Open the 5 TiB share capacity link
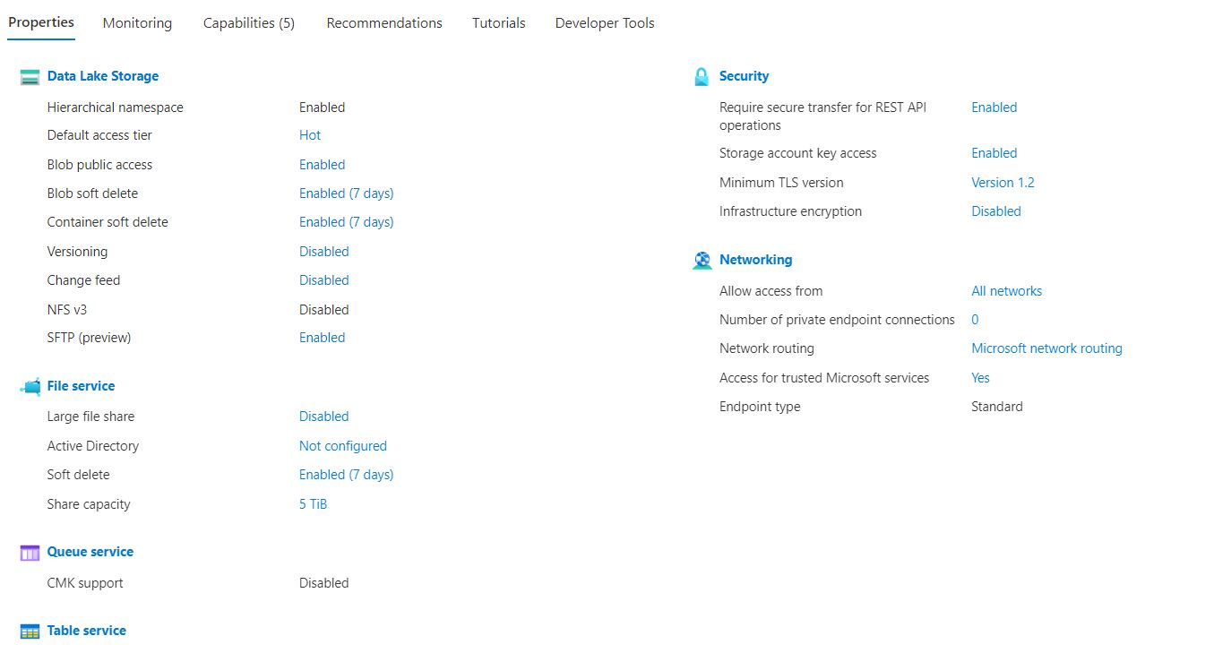This screenshot has height=653, width=1214. (x=313, y=503)
